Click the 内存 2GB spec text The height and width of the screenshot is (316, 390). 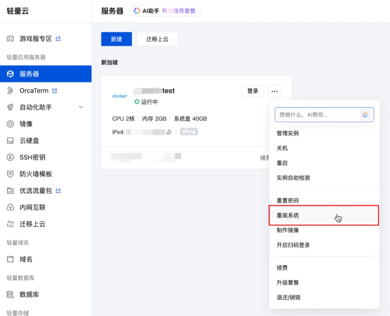click(x=154, y=119)
